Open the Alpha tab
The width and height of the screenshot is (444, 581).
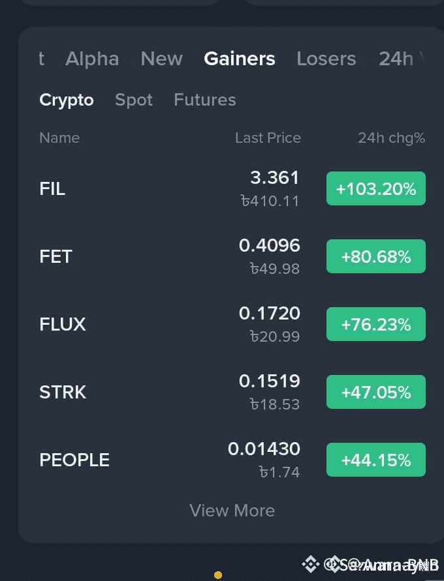[x=92, y=59]
